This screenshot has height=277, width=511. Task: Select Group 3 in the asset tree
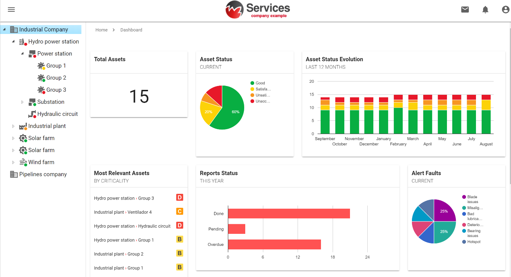(56, 90)
